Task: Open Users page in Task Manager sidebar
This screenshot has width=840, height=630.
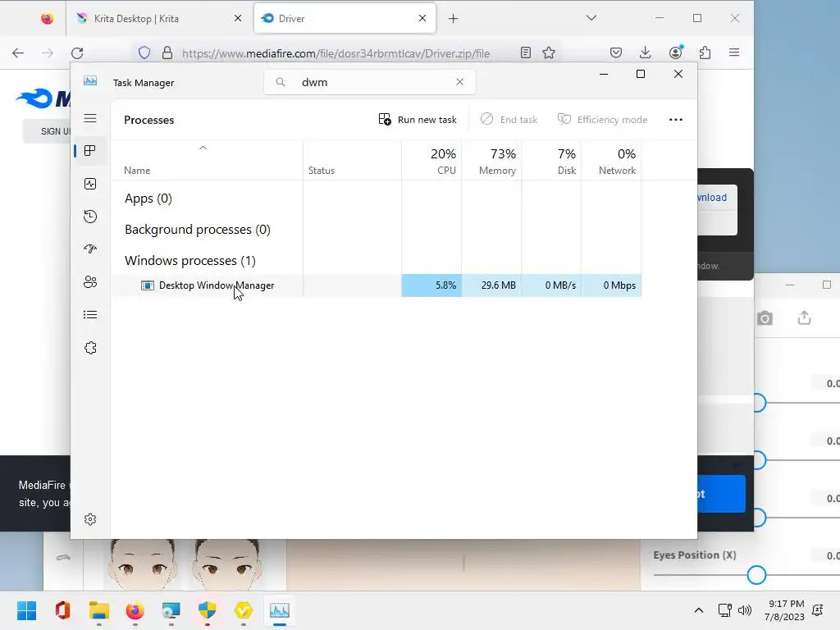Action: pyautogui.click(x=90, y=282)
